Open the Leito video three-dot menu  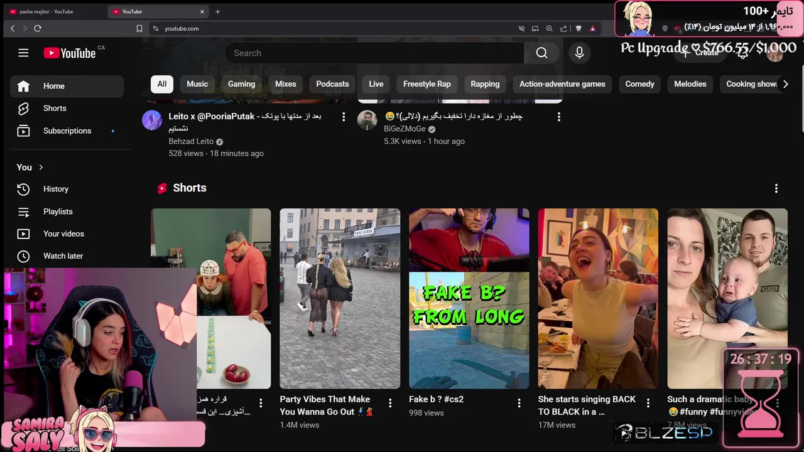click(343, 117)
